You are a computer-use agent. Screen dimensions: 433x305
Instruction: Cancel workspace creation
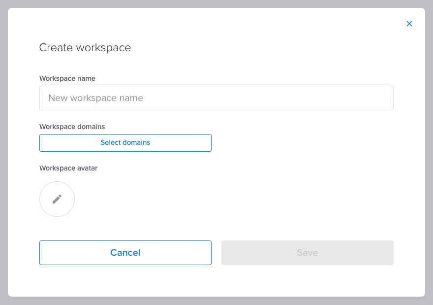pos(125,253)
